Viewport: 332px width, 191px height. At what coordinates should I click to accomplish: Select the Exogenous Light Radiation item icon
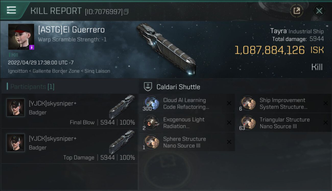151,123
